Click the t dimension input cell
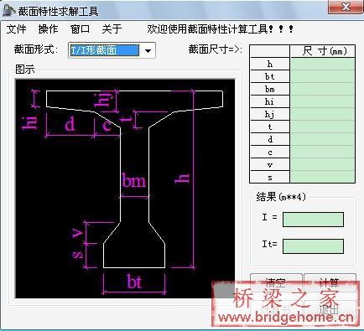 click(x=323, y=127)
